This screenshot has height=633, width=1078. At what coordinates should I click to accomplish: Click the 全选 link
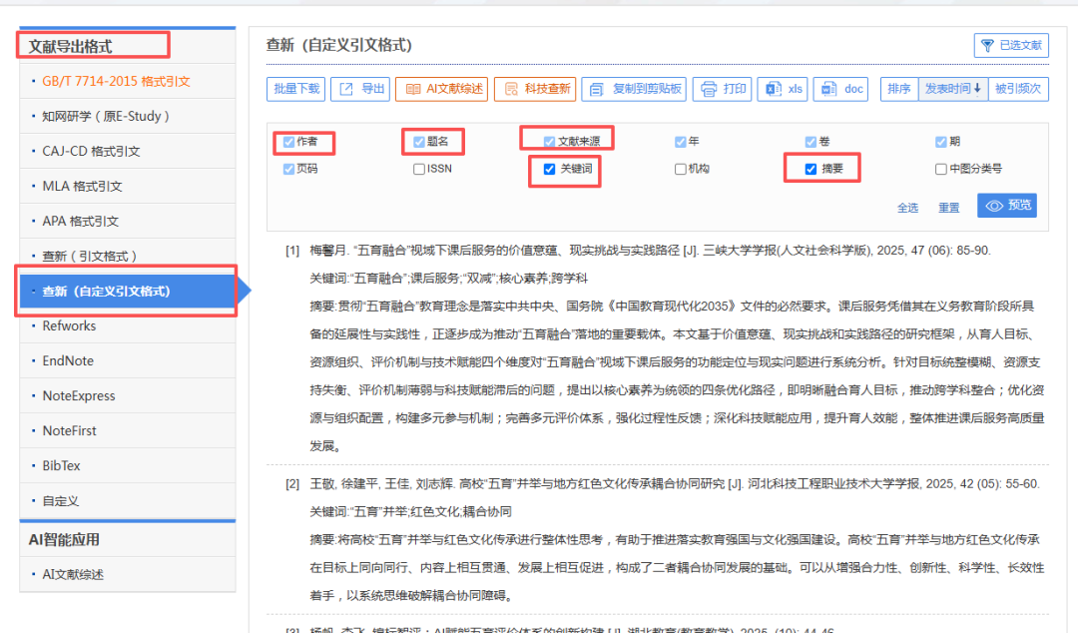[907, 208]
